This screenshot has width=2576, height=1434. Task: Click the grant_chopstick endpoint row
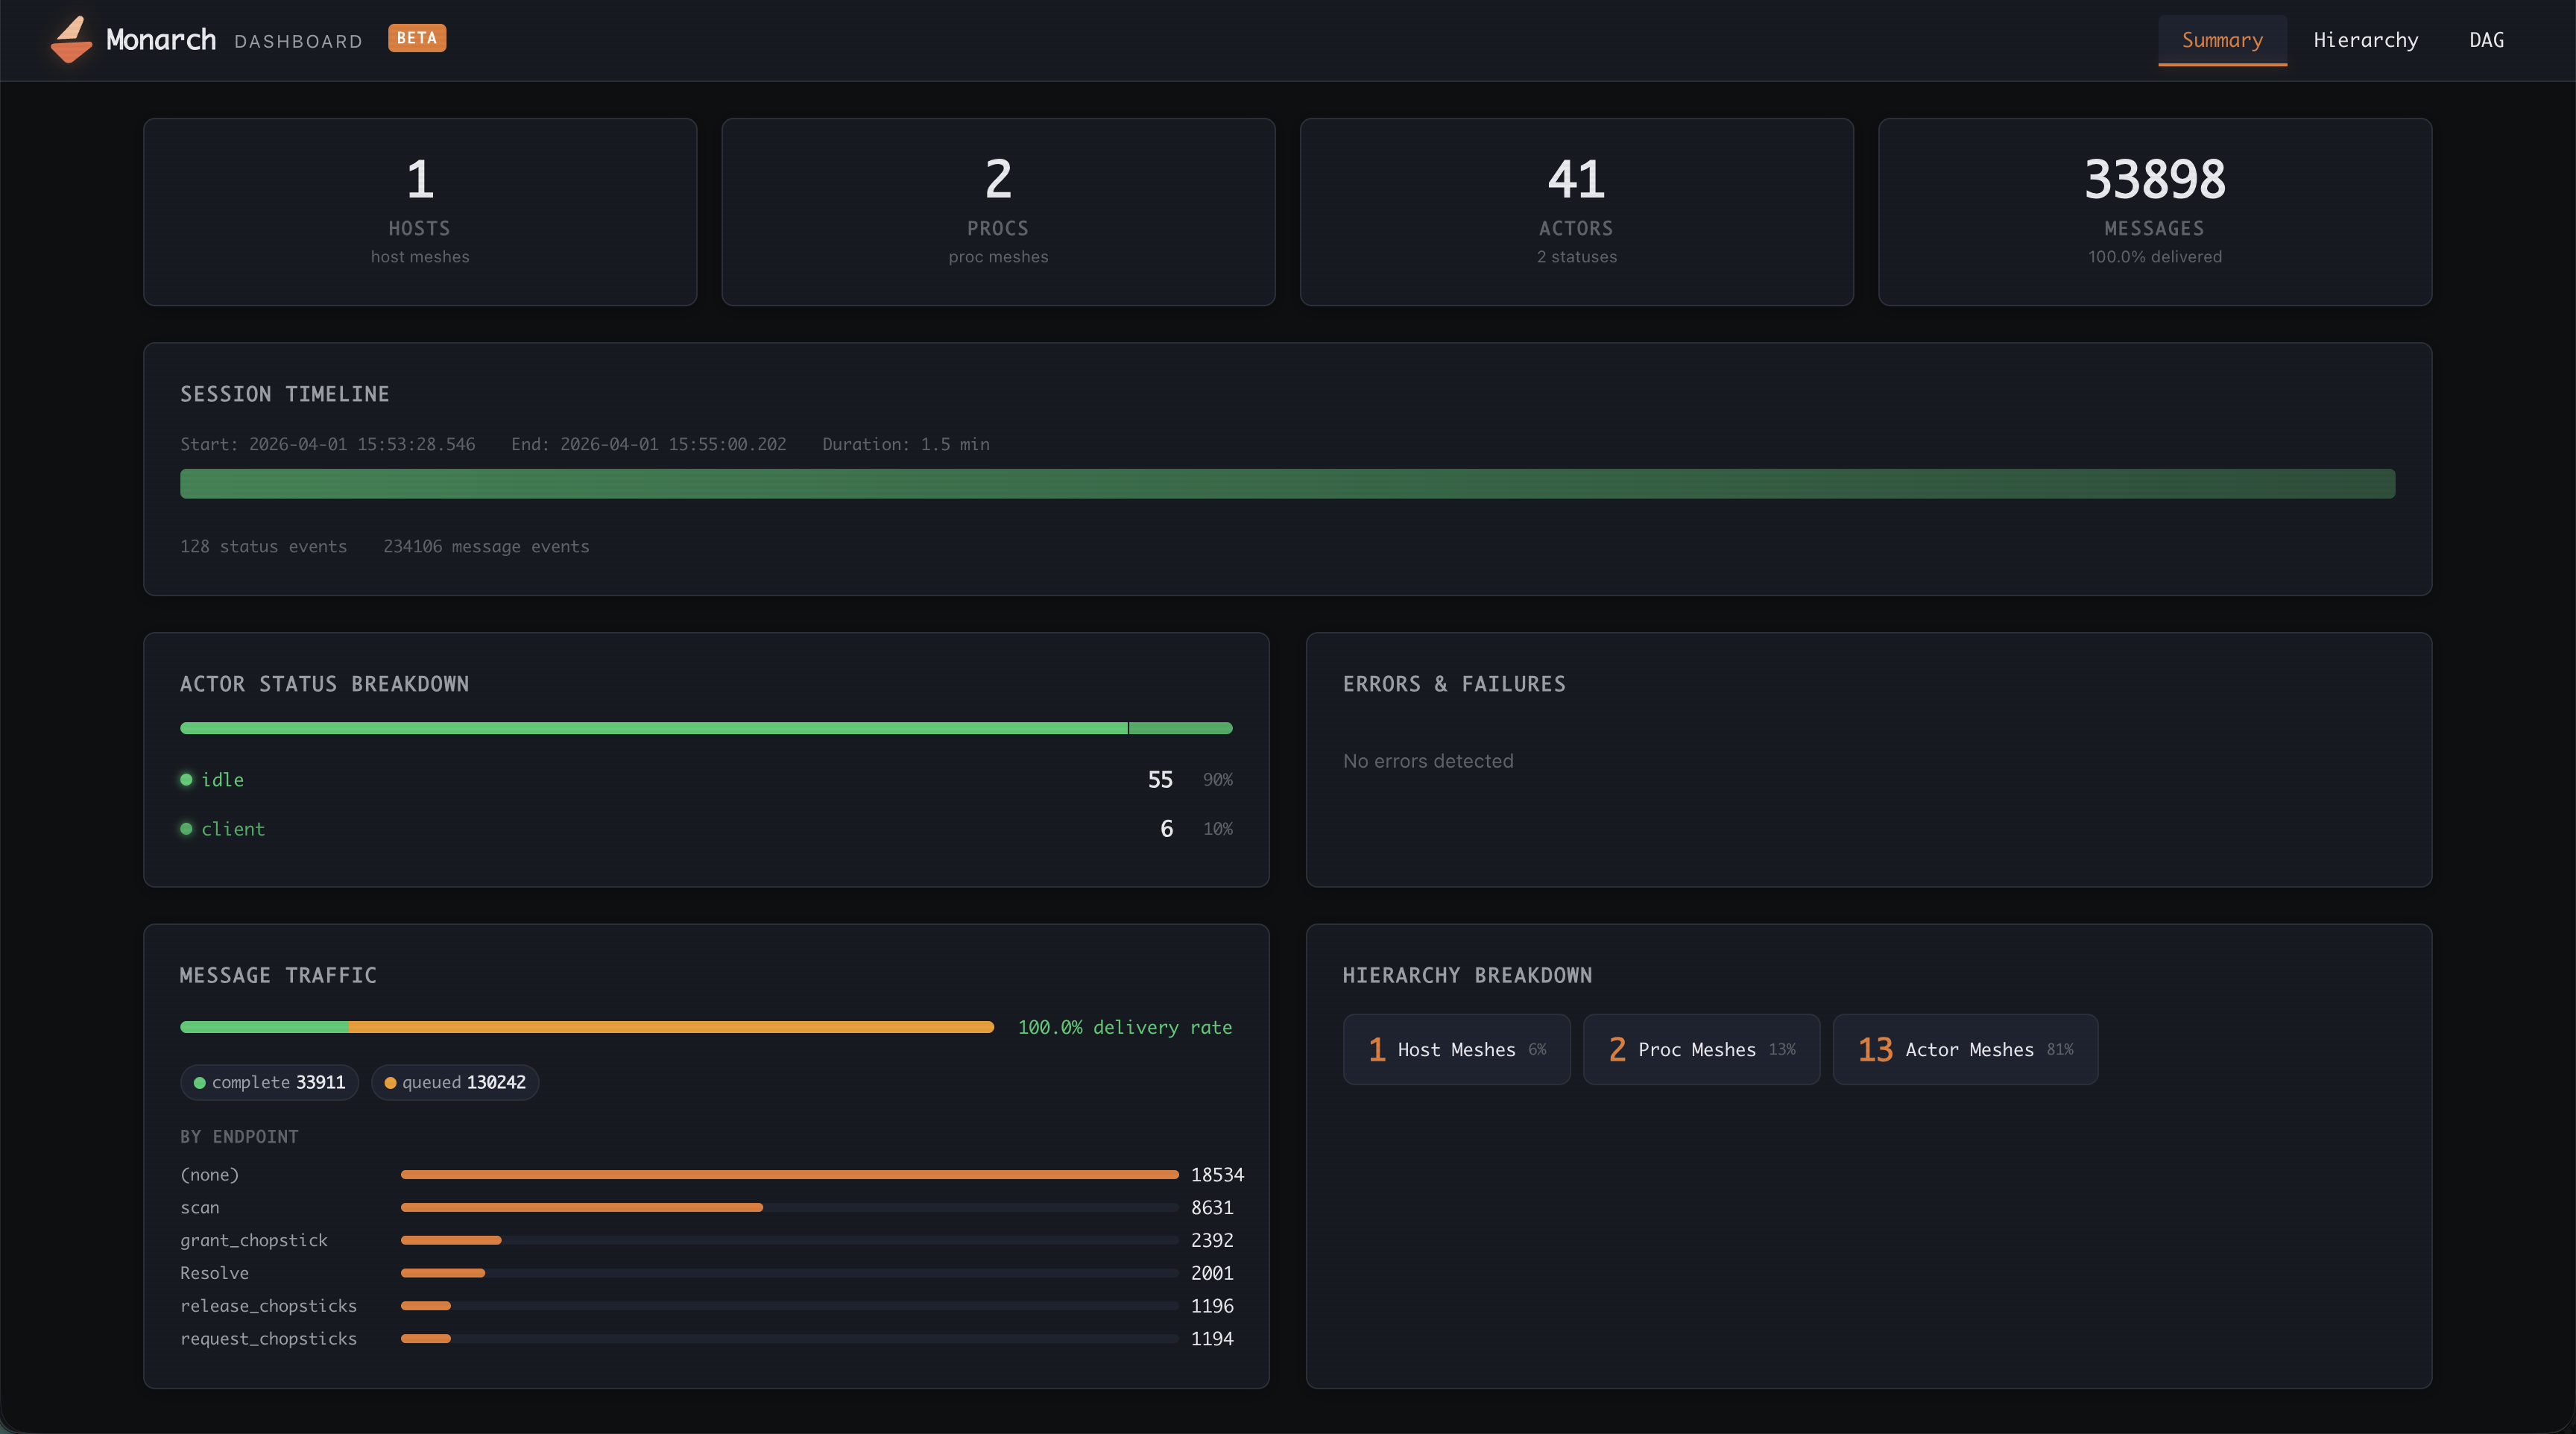coord(254,1240)
